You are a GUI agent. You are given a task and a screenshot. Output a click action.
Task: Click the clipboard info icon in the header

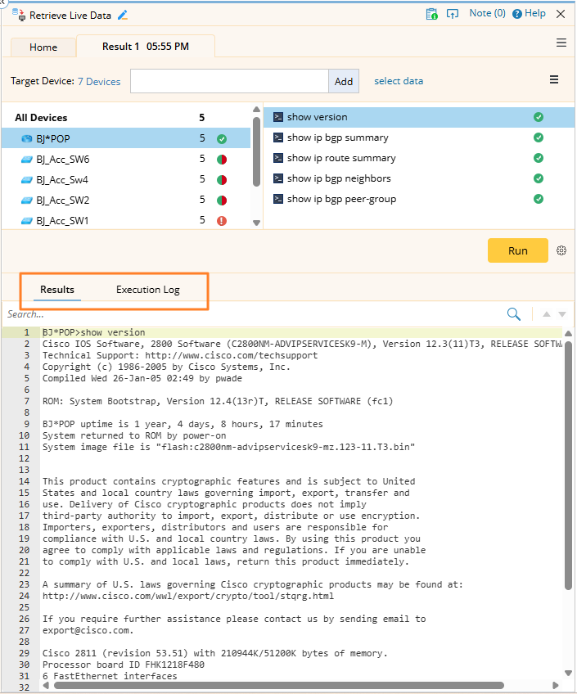point(431,14)
